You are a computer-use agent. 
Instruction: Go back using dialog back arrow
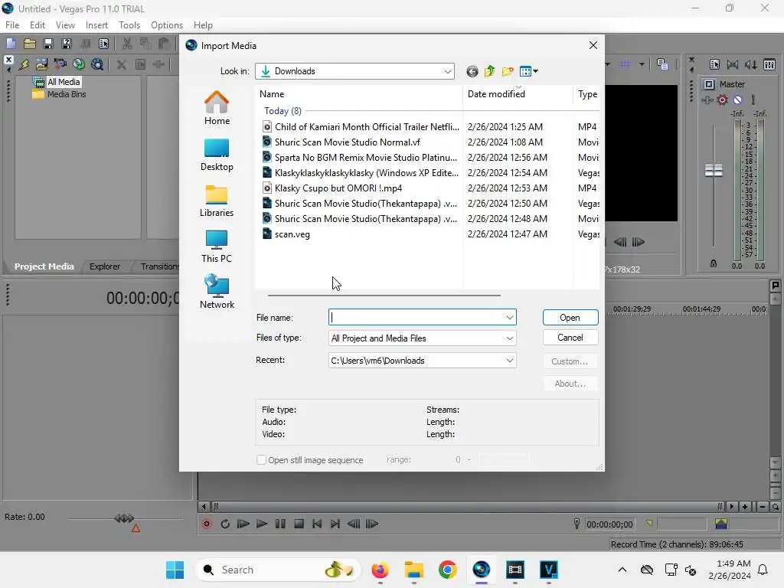472,71
